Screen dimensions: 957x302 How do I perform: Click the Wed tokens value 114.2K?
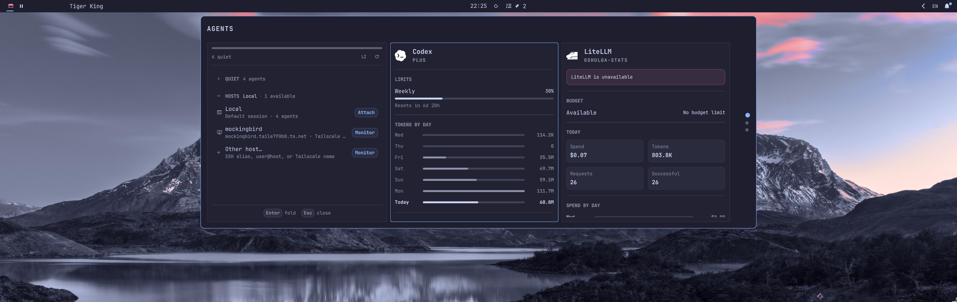(545, 135)
